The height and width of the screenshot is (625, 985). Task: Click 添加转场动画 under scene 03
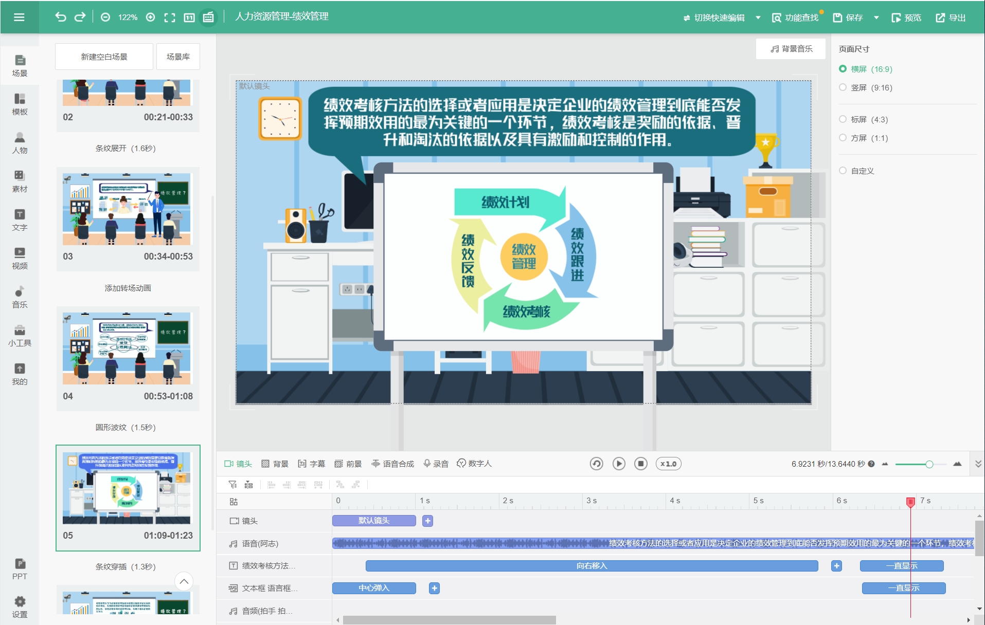coord(128,288)
